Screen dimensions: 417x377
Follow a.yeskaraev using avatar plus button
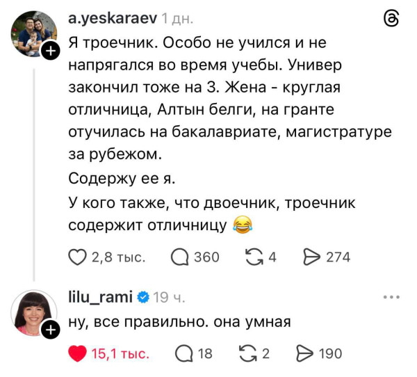coord(50,51)
